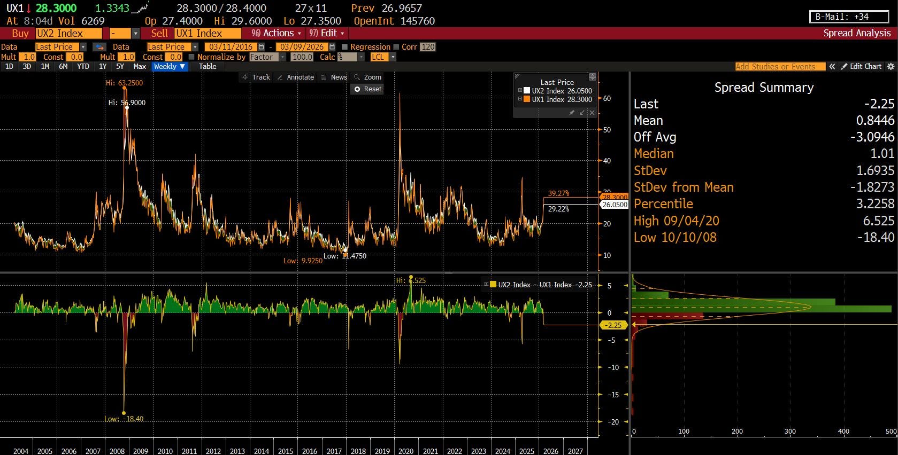Open the start date calendar picker icon
The image size is (898, 455).
261,47
